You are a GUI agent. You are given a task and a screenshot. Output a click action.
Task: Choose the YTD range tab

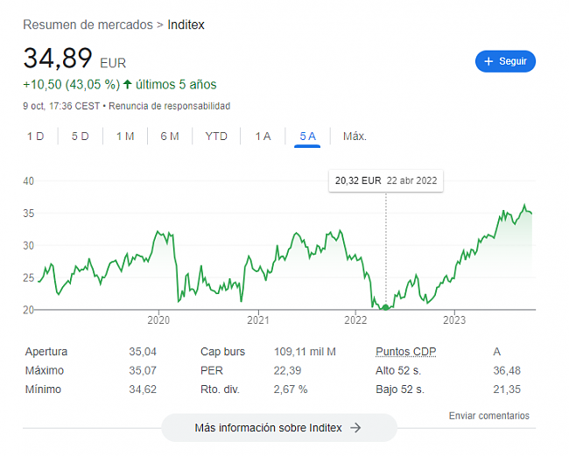tap(216, 137)
